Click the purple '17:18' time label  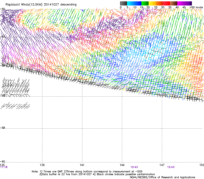[x=4, y=167]
